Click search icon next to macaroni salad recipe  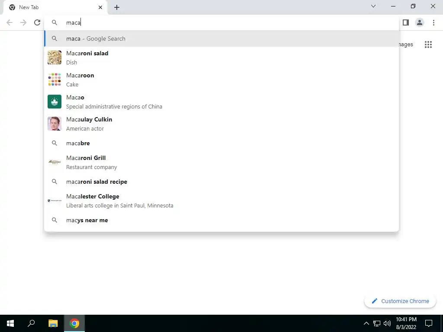55,182
